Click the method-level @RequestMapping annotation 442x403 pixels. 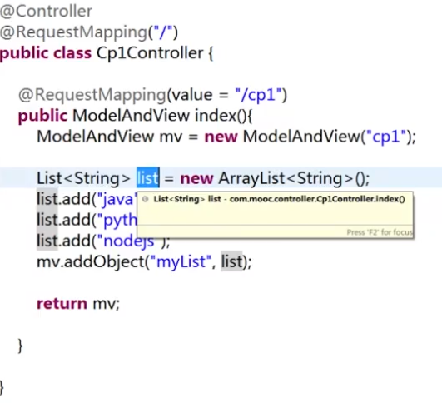point(152,95)
